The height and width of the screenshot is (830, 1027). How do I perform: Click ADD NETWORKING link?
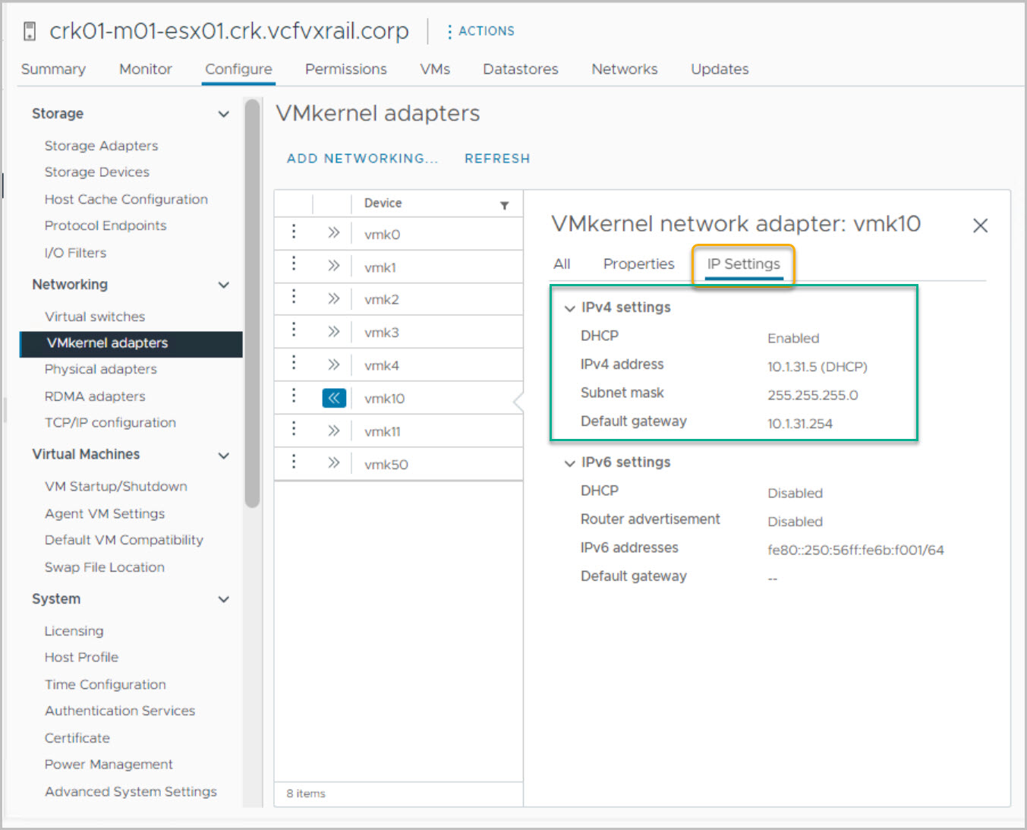tap(362, 159)
